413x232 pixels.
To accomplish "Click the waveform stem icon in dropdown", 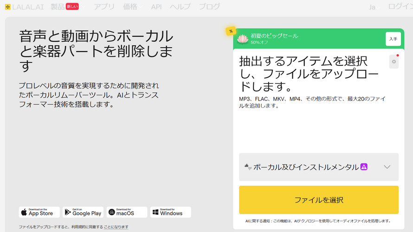I will click(248, 167).
